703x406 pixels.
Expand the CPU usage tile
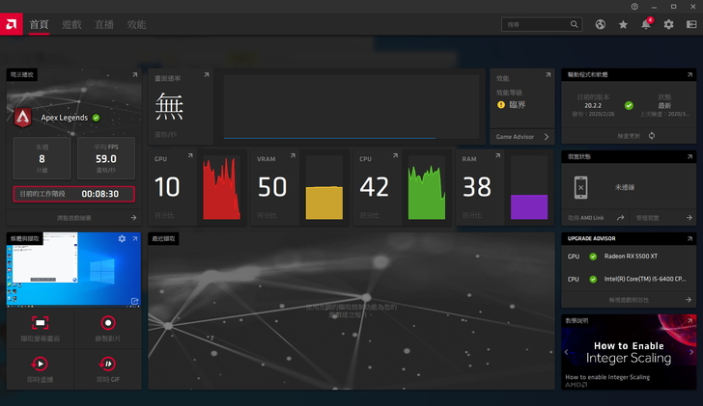pos(395,156)
